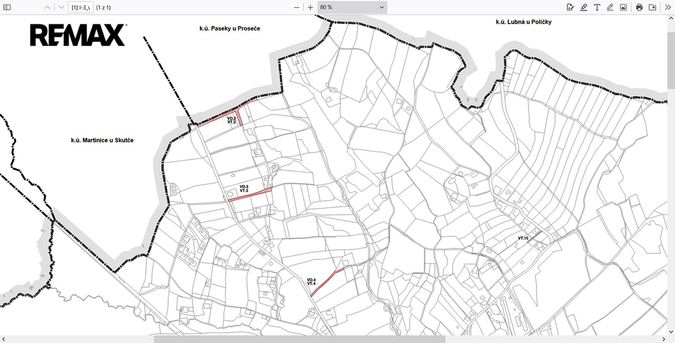The height and width of the screenshot is (343, 675).
Task: Print the PDF document
Action: click(639, 7)
